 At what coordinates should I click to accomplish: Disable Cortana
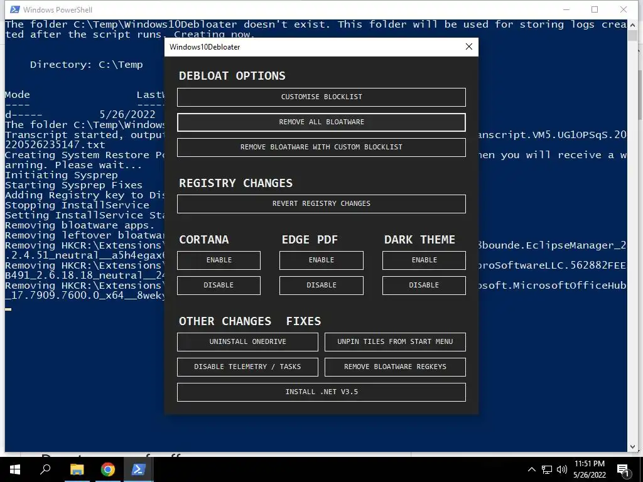[x=219, y=286]
